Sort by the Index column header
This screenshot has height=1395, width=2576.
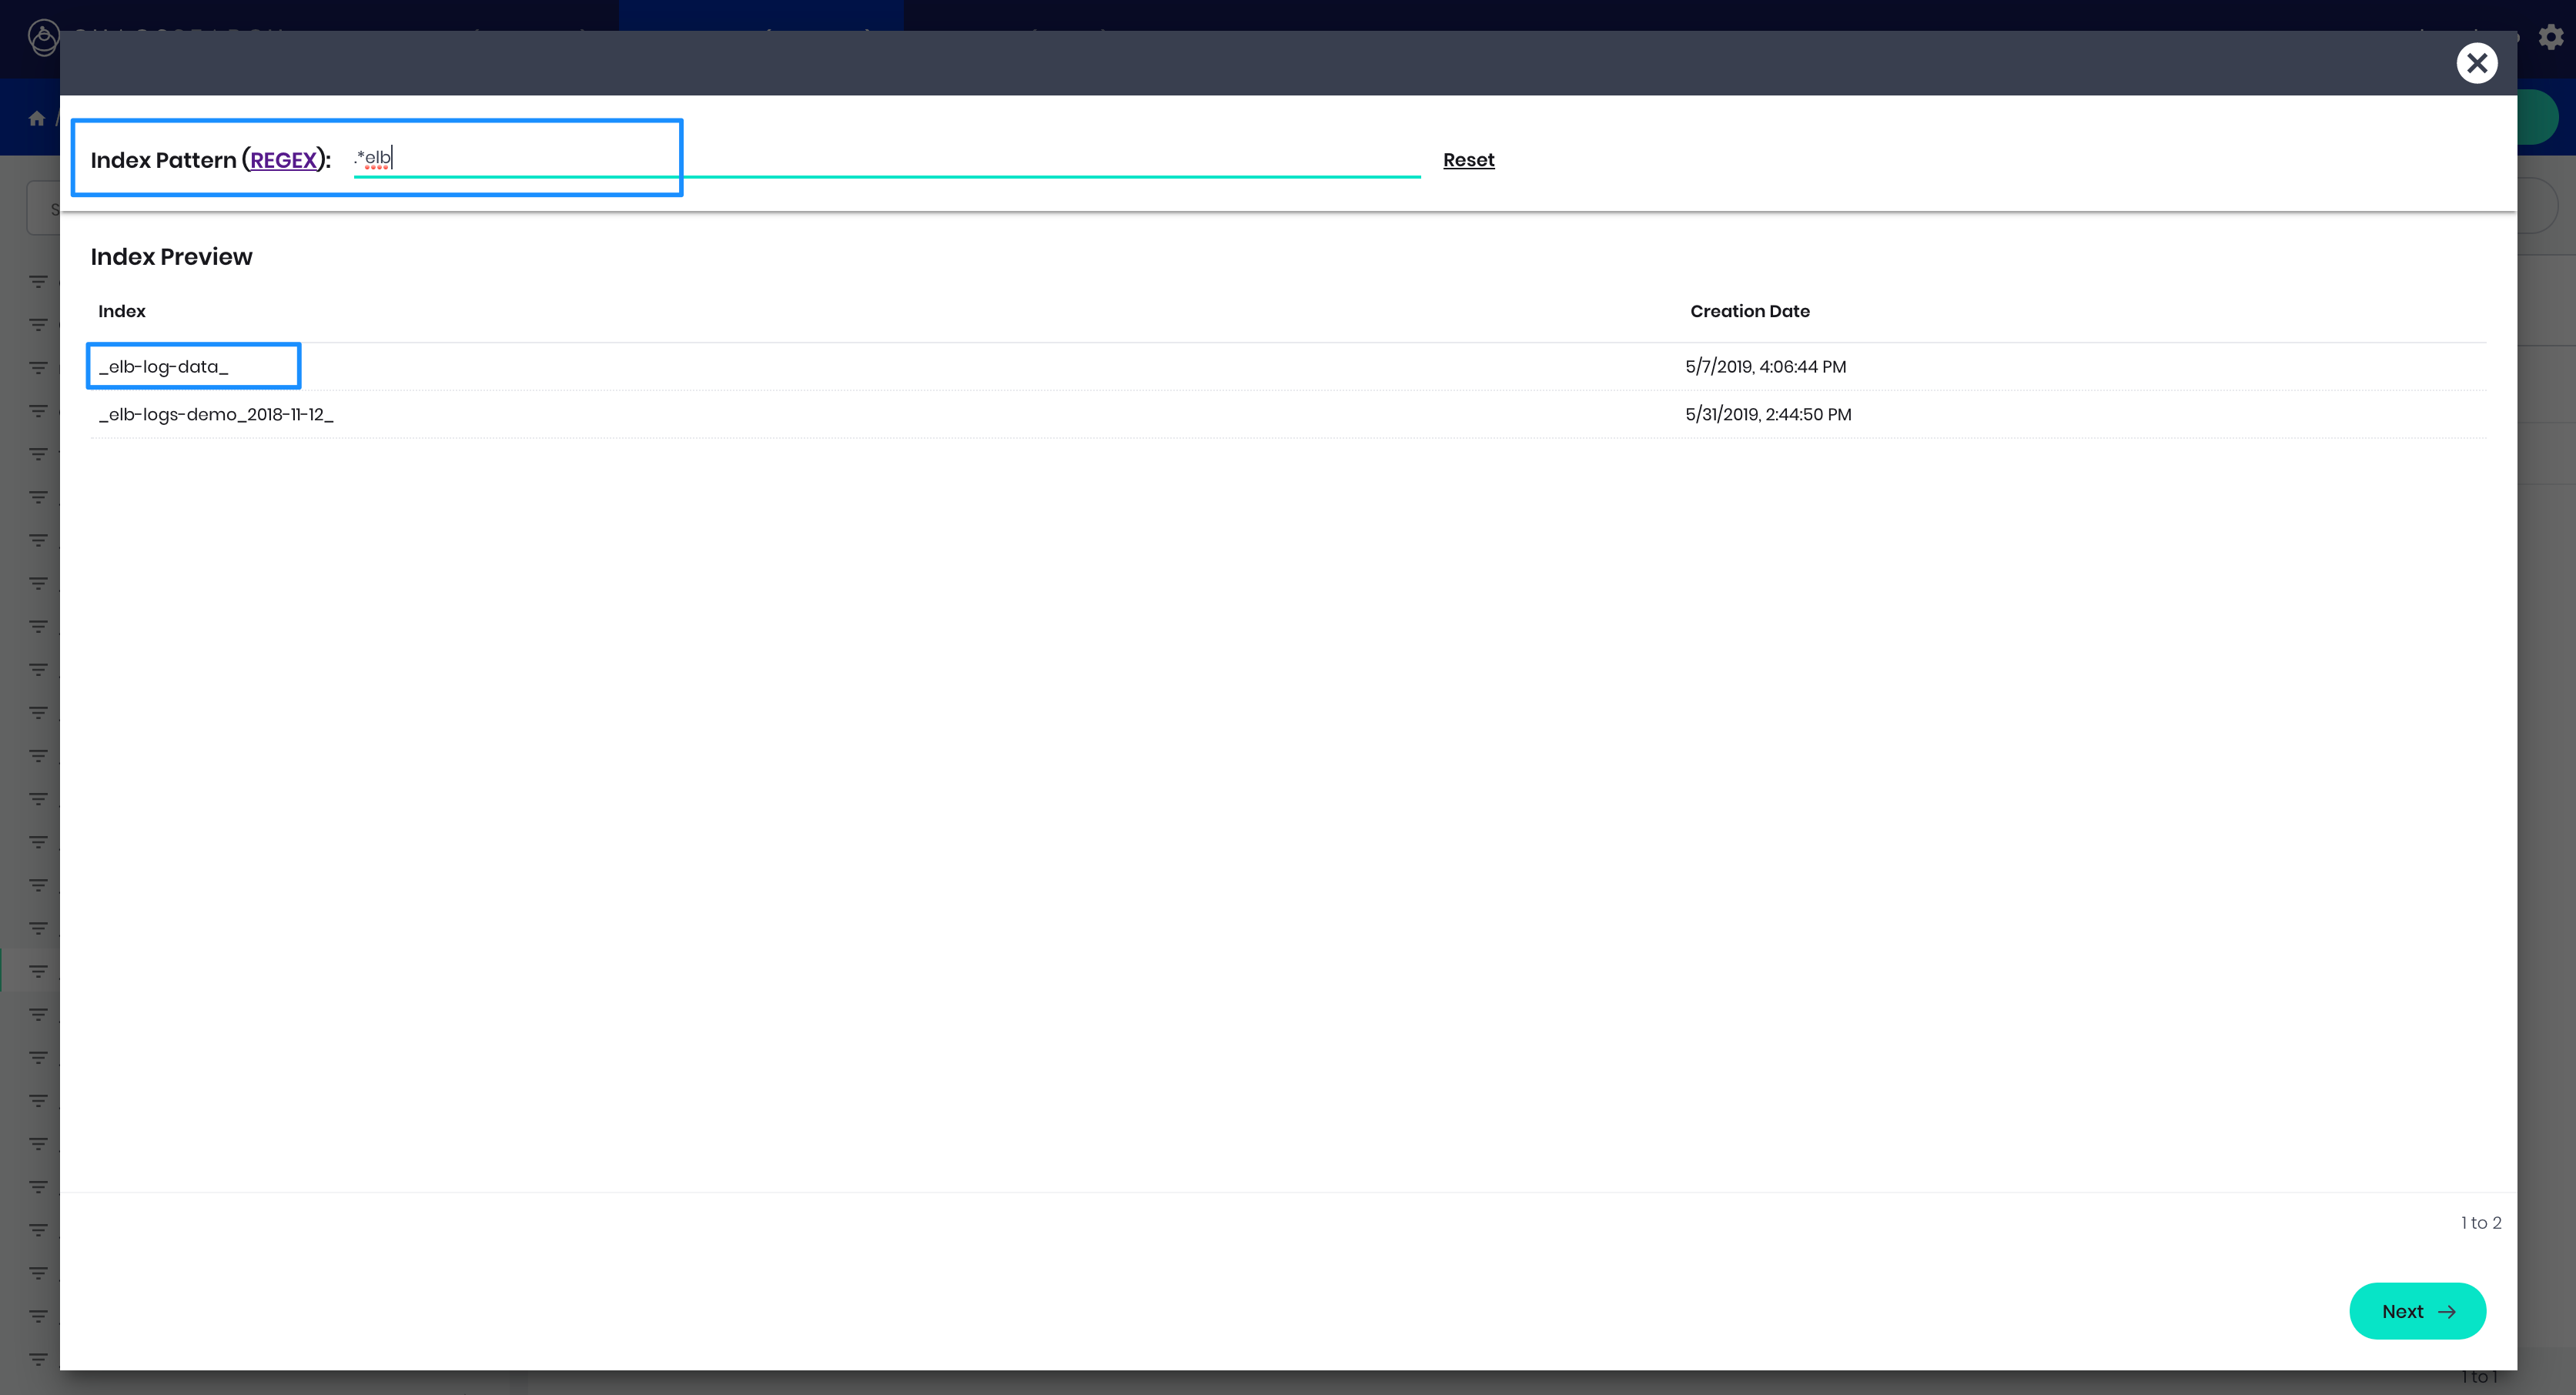pyautogui.click(x=122, y=311)
